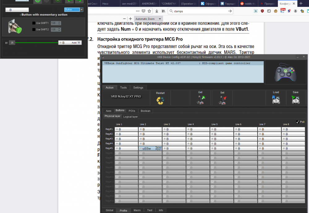Open a new browser tab

(x=301, y=3)
